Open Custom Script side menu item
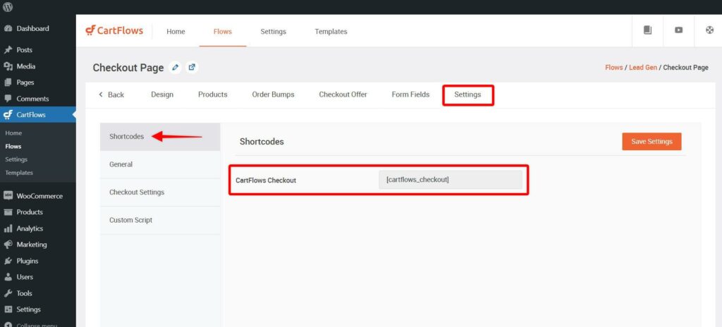 [160, 220]
